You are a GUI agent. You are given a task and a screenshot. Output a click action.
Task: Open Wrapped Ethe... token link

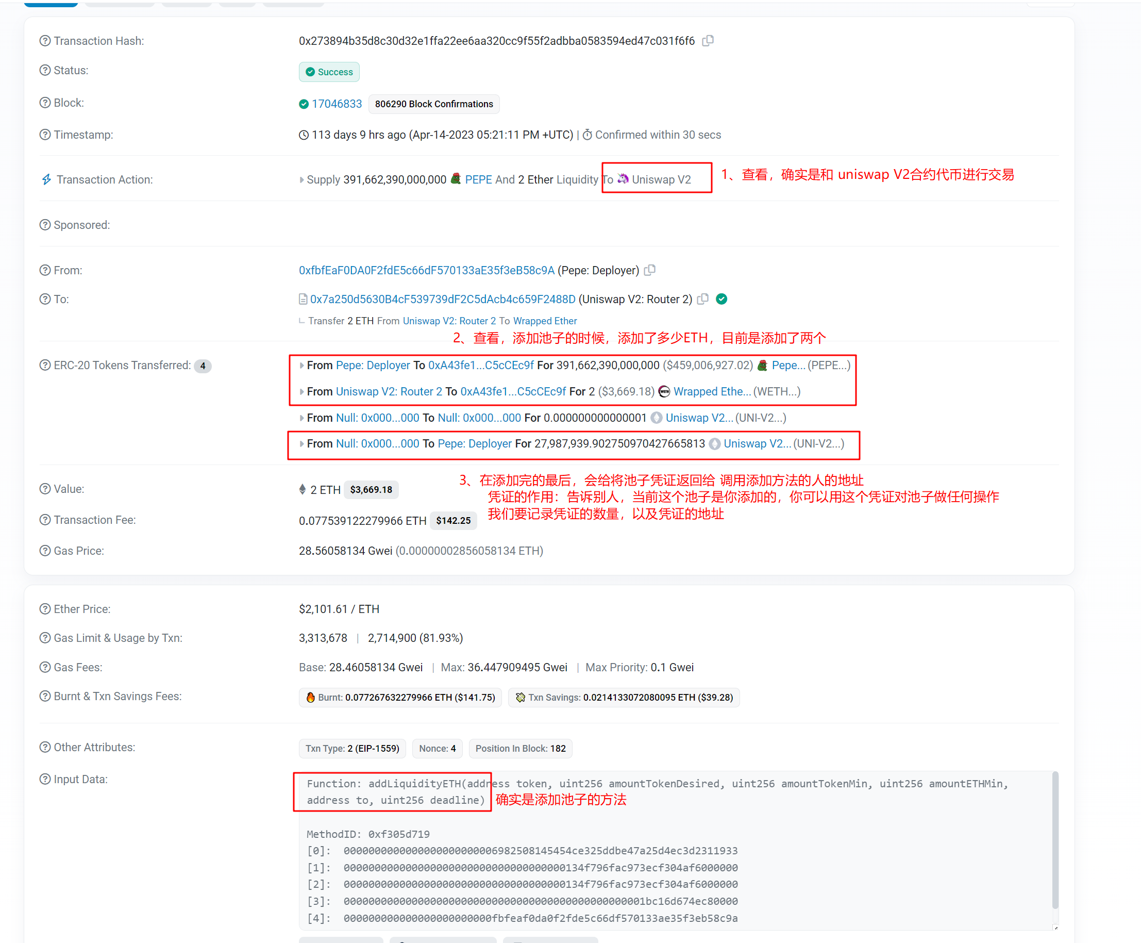point(712,391)
